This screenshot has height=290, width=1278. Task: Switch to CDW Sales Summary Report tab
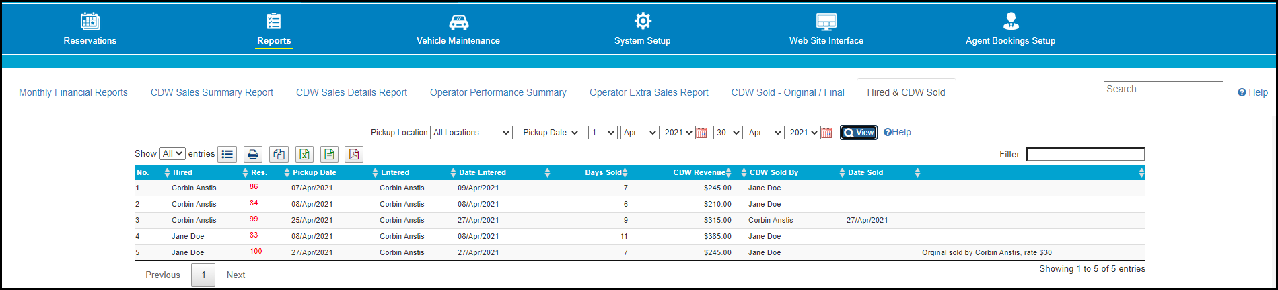click(212, 92)
